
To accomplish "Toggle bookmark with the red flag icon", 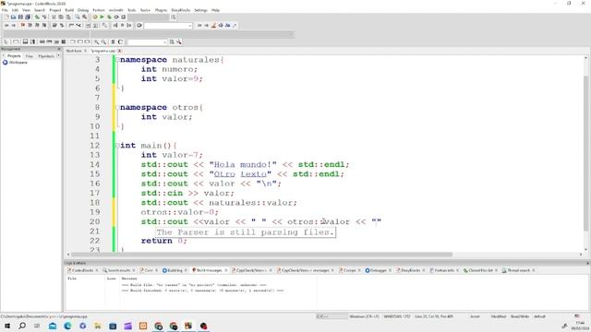I will (x=22, y=25).
